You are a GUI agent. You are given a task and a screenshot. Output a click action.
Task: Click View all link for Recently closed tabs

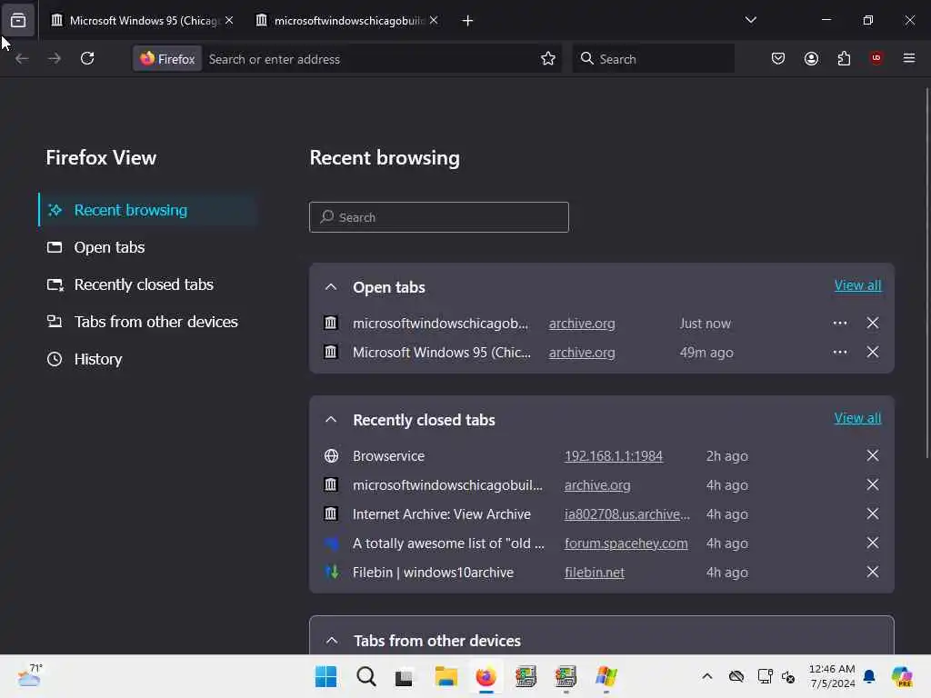click(x=857, y=418)
